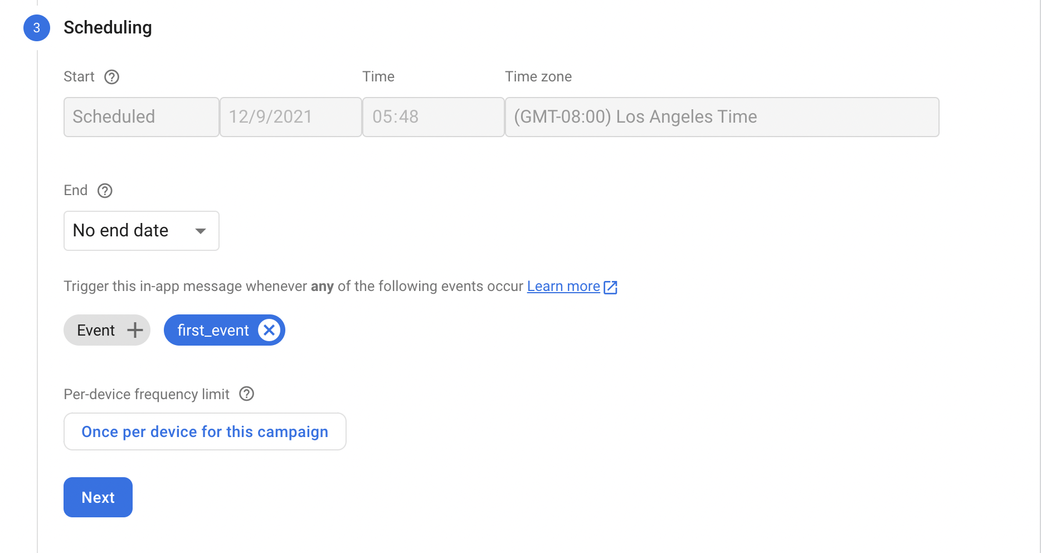Image resolution: width=1041 pixels, height=553 pixels.
Task: Expand the No end date dropdown arrow
Action: [x=201, y=231]
